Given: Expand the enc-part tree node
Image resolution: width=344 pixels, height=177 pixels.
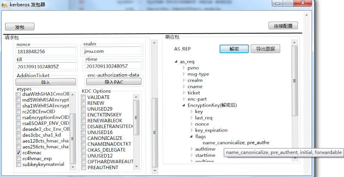Looking at the screenshot, I should coord(184,99).
